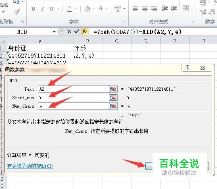Open borders dropdown arrow
The width and height of the screenshot is (217, 189).
tap(76, 9)
